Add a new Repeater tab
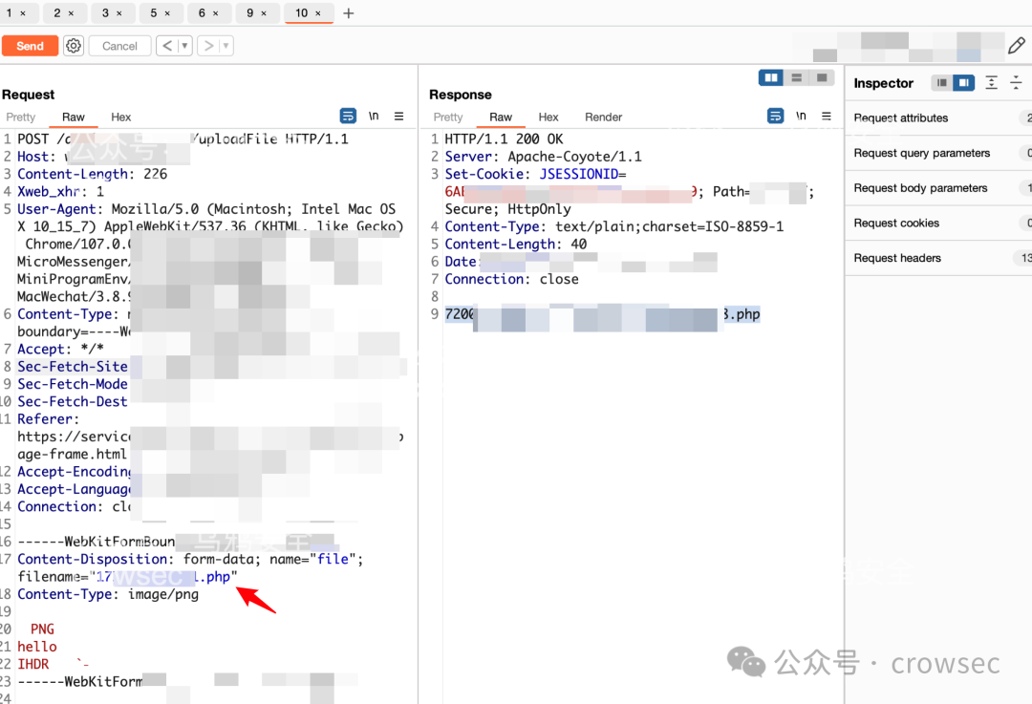1032x704 pixels. coord(349,13)
